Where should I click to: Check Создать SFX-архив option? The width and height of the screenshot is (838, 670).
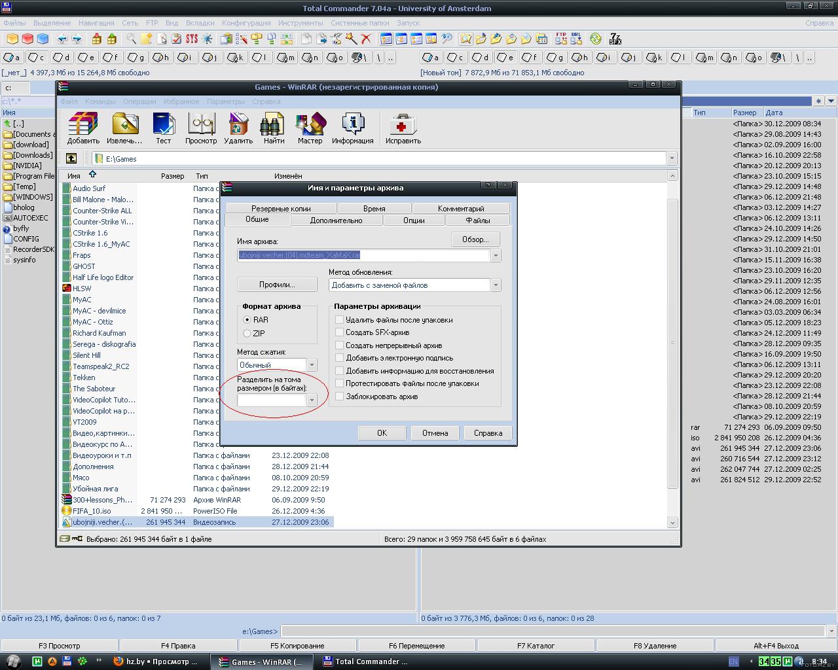point(339,332)
